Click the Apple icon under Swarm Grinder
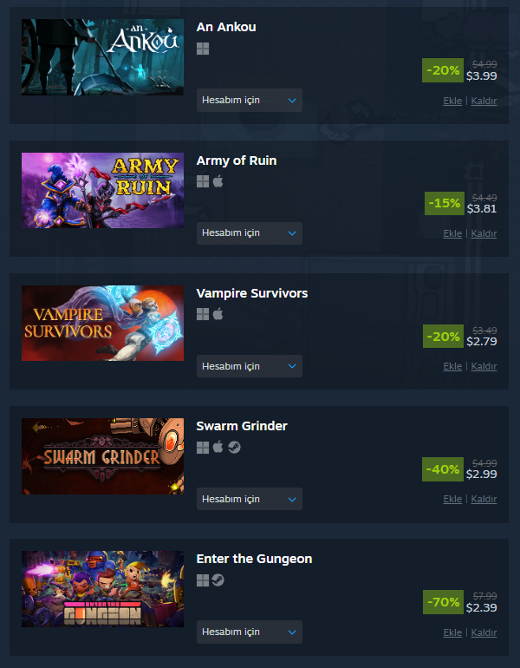Image resolution: width=520 pixels, height=668 pixels. pos(218,447)
